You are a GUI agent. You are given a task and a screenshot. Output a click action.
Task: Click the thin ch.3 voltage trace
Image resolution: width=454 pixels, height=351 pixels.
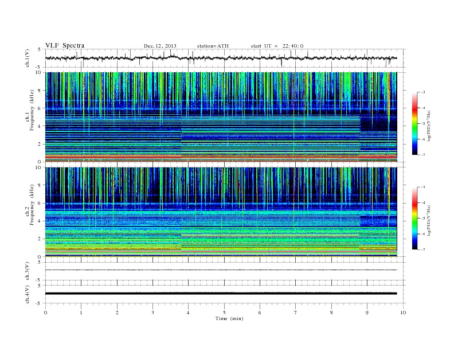[x=221, y=270]
